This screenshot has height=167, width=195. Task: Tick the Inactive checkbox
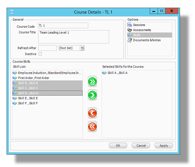pos(40,54)
